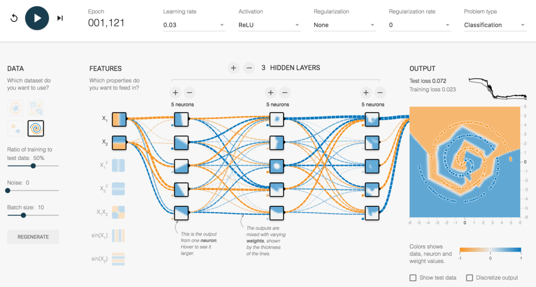This screenshot has height=287, width=536.
Task: Check the Discretize output box
Action: 470,278
